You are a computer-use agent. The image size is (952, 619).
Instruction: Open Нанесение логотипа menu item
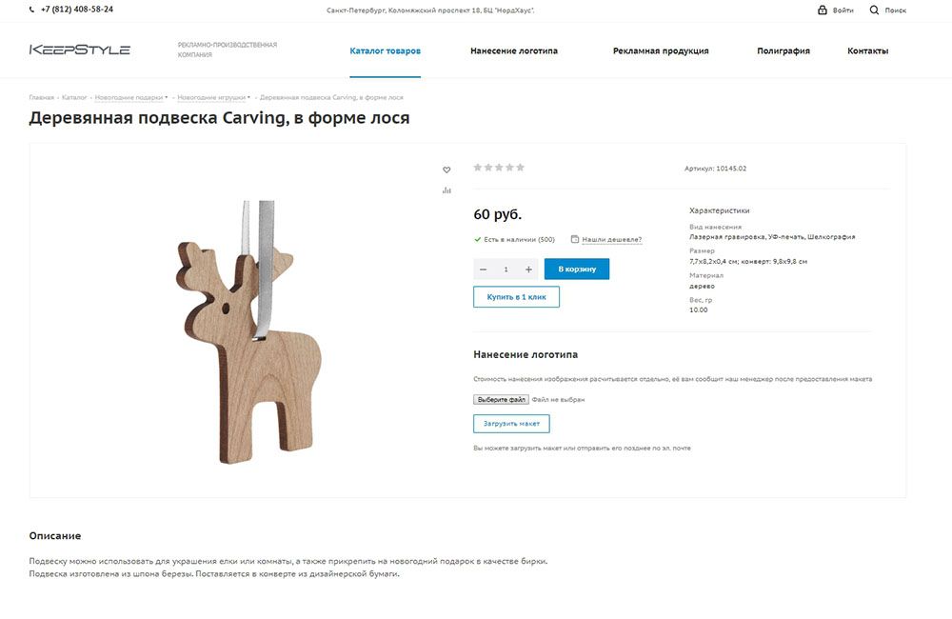514,51
